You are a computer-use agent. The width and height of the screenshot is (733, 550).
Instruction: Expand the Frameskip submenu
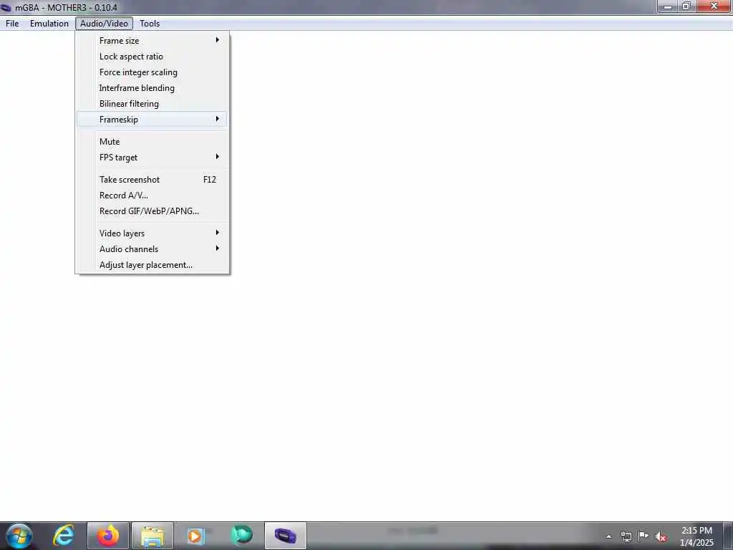[152, 120]
